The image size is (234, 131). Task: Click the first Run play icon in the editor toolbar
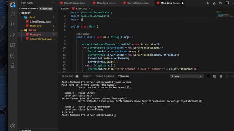coord(208,3)
